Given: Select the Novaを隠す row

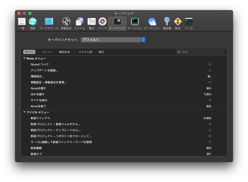Looking at the screenshot, I should tap(124, 88).
